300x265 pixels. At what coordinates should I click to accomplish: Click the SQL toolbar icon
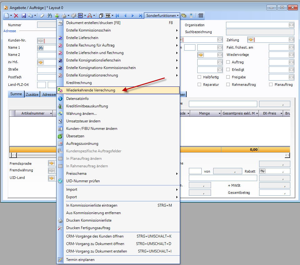pyautogui.click(x=108, y=16)
